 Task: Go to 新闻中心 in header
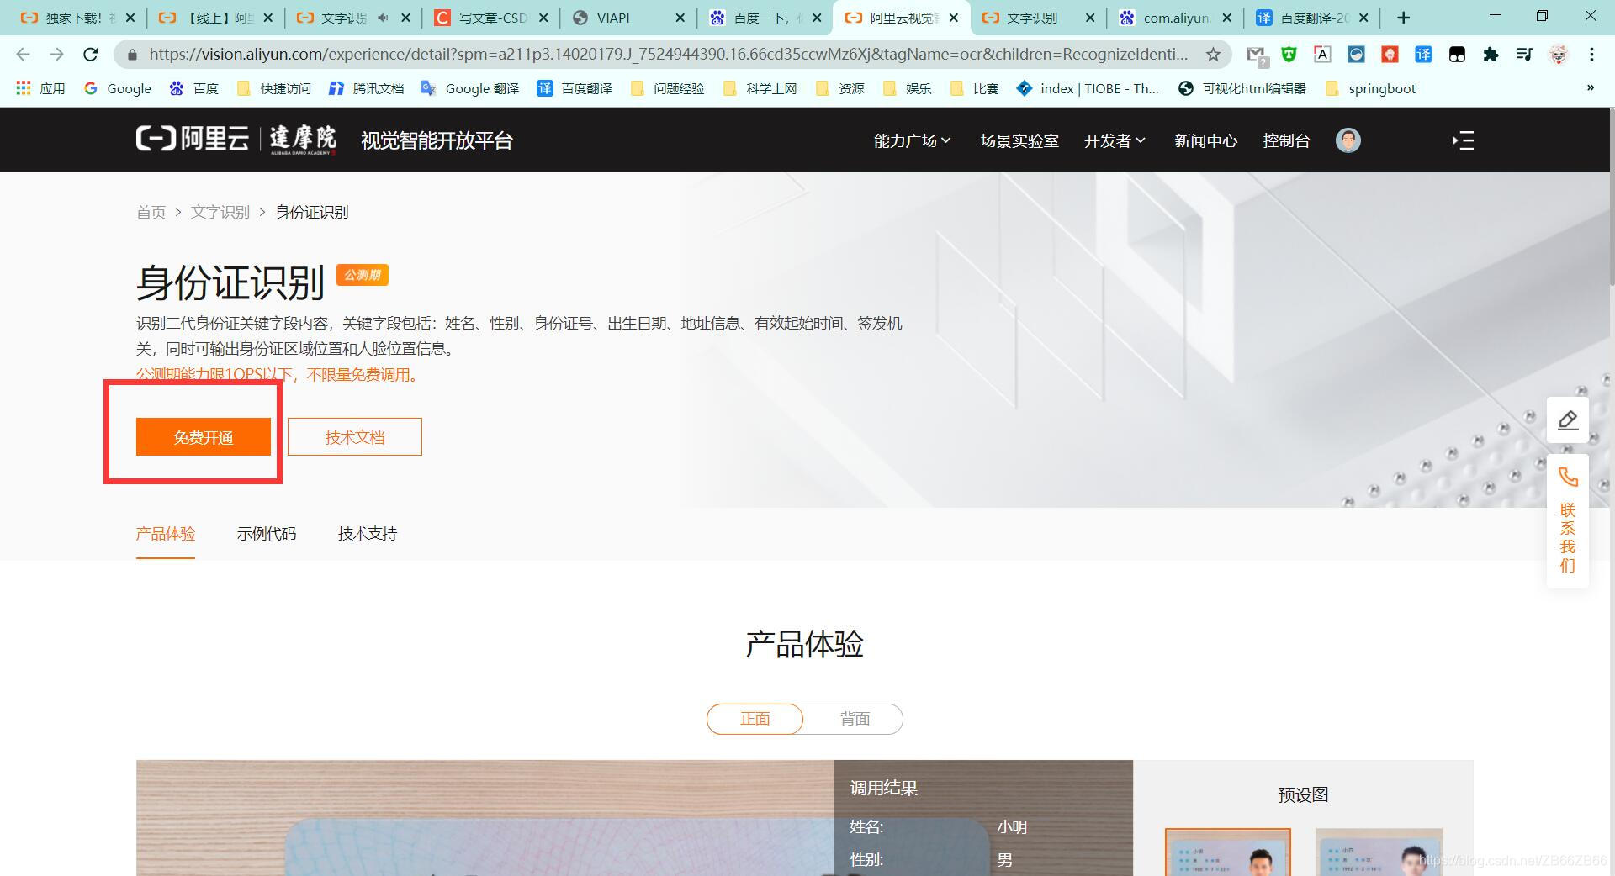pos(1206,140)
